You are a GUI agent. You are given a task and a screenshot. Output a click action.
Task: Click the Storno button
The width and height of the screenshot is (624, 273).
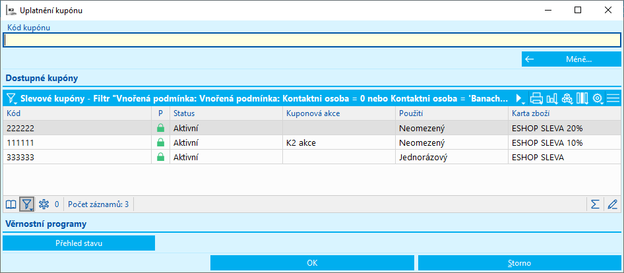519,263
